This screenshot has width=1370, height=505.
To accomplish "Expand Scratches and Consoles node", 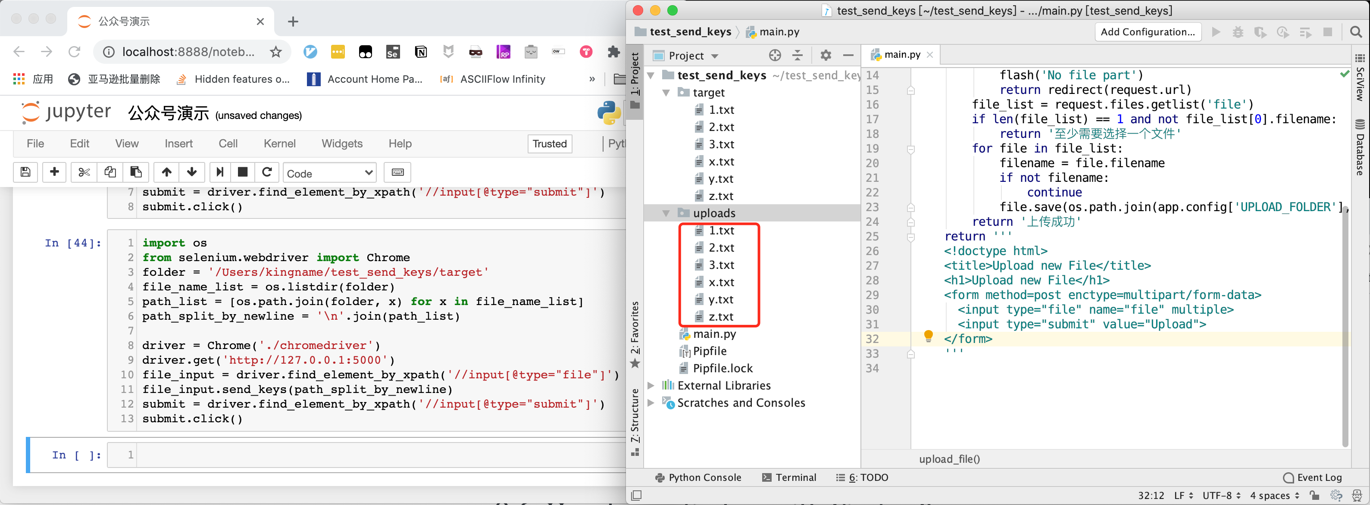I will tap(651, 403).
